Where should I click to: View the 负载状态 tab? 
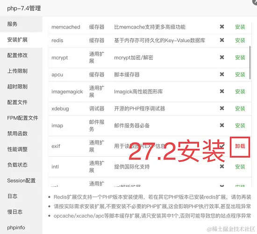[x=21, y=165]
